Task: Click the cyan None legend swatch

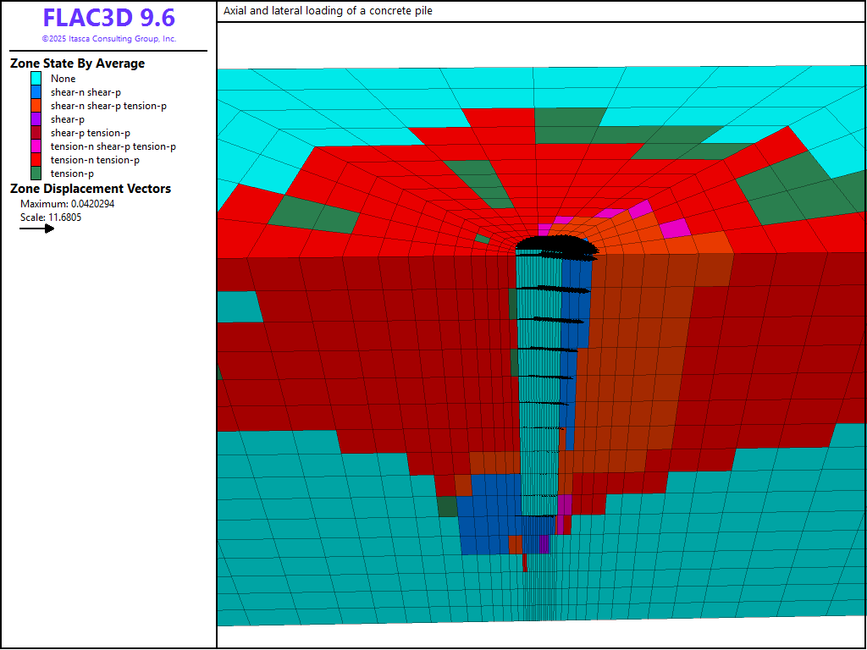Action: (x=36, y=79)
